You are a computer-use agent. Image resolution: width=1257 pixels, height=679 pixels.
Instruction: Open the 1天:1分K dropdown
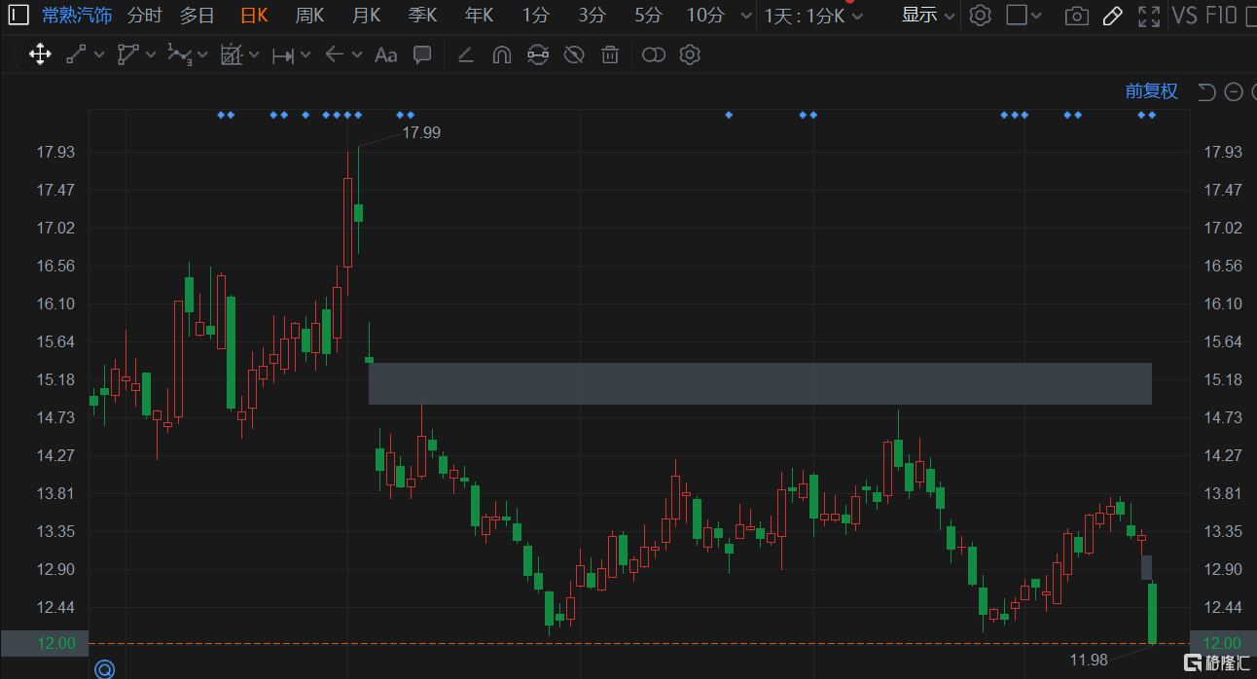pos(813,16)
